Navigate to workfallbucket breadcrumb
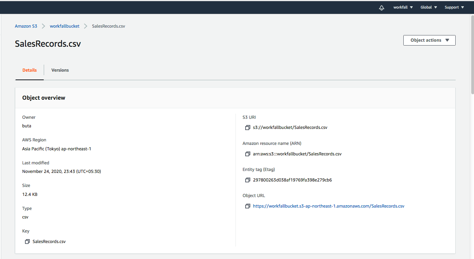The height and width of the screenshot is (259, 474). [x=64, y=26]
